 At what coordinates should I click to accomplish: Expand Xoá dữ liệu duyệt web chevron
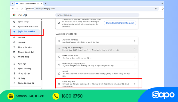tap(135, 41)
